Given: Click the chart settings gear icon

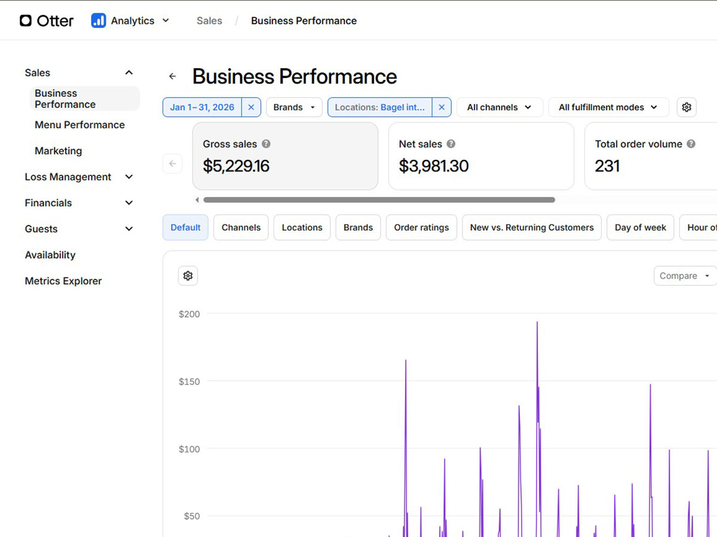Looking at the screenshot, I should tap(188, 276).
